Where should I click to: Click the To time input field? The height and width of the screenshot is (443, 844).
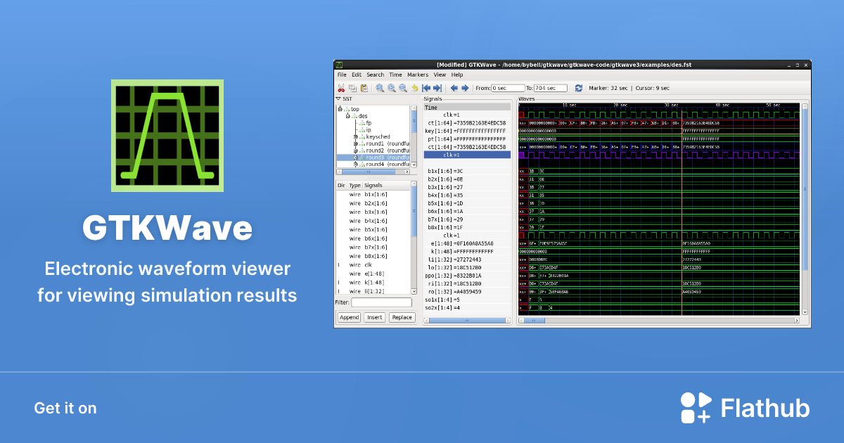click(x=550, y=88)
